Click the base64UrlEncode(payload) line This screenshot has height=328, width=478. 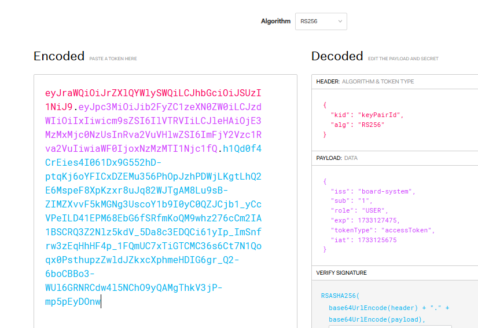(377, 319)
